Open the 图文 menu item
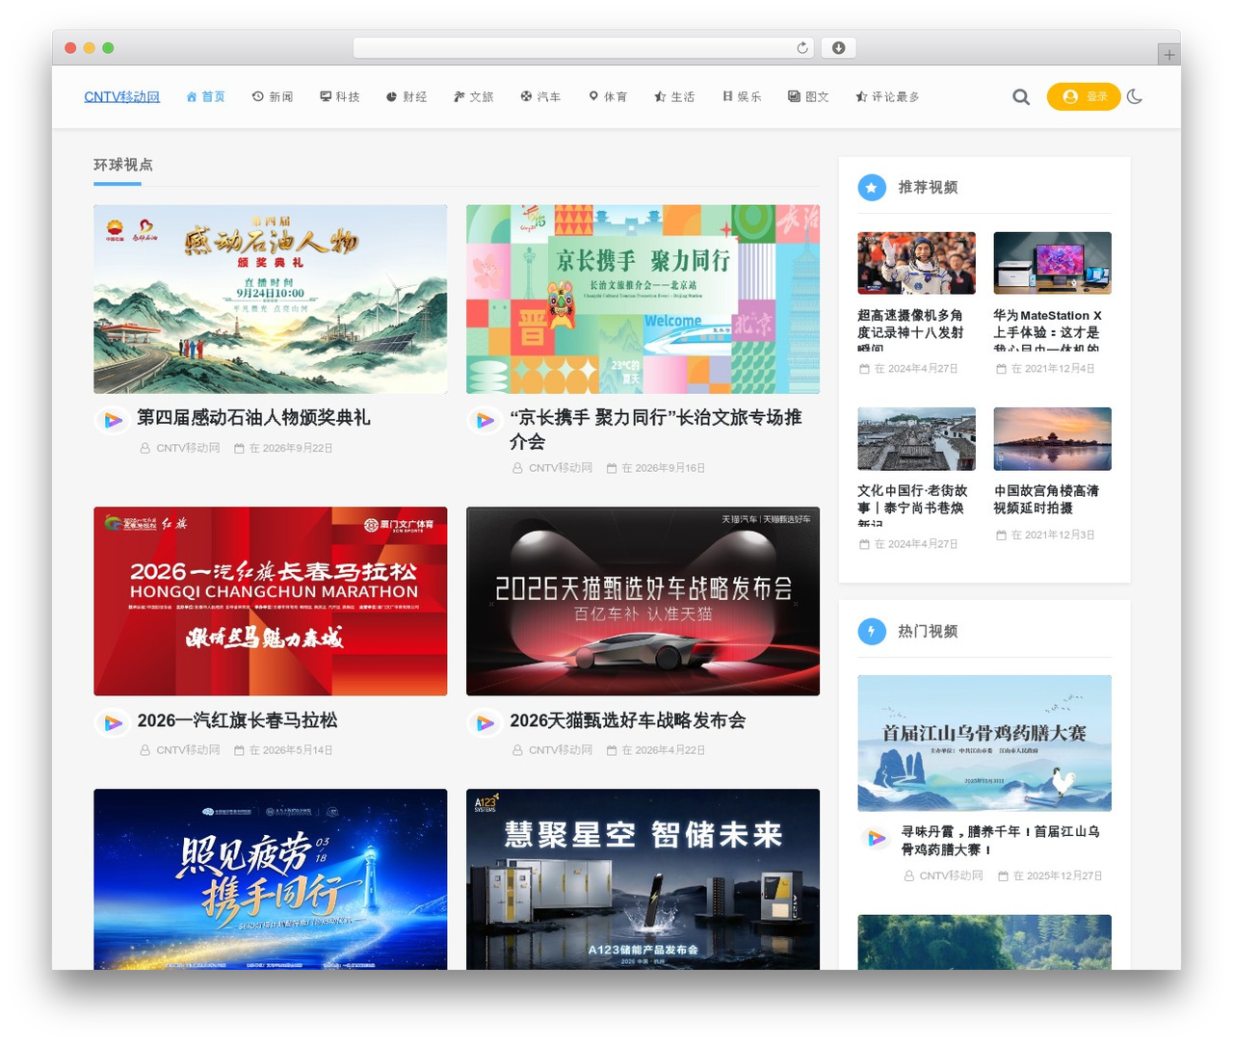Viewport: 1233px width, 1044px height. 808,96
